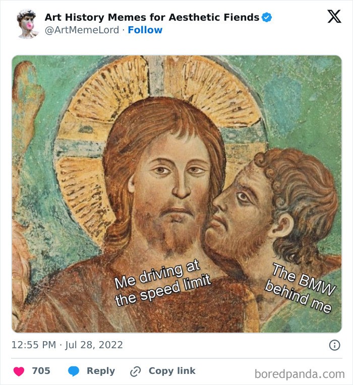Click the 'The BMW behind me' caption
Image resolution: width=353 pixels, height=385 pixels.
[301, 288]
